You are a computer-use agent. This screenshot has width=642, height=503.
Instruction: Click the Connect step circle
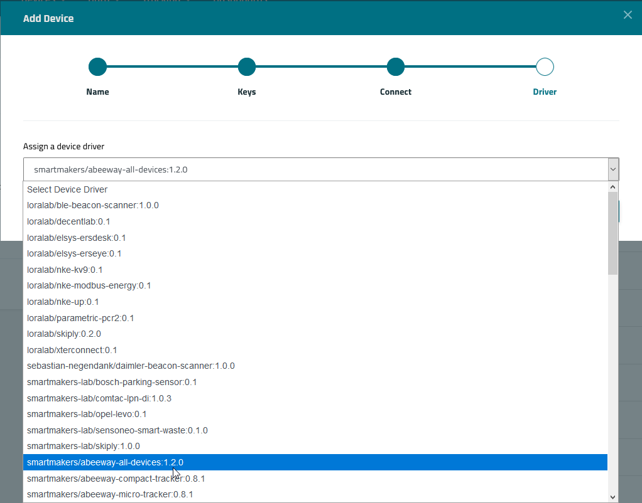[395, 66]
